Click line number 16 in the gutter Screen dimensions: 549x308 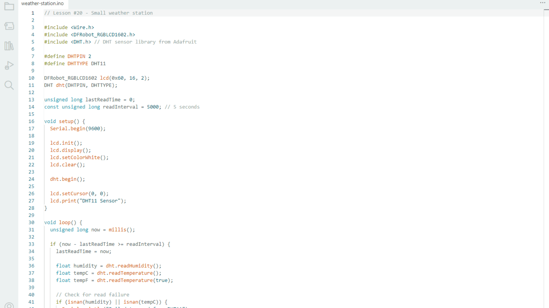click(x=31, y=121)
